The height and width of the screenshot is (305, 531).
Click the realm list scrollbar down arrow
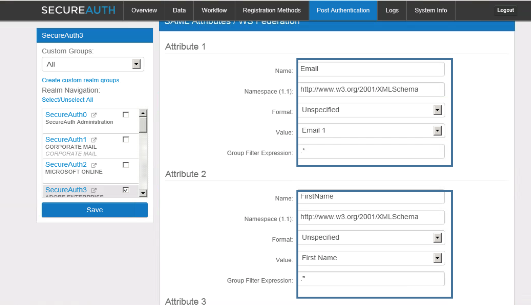[143, 193]
